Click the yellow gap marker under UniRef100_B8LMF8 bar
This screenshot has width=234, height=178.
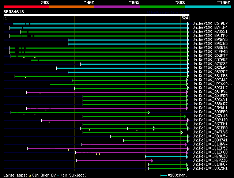click(25, 77)
